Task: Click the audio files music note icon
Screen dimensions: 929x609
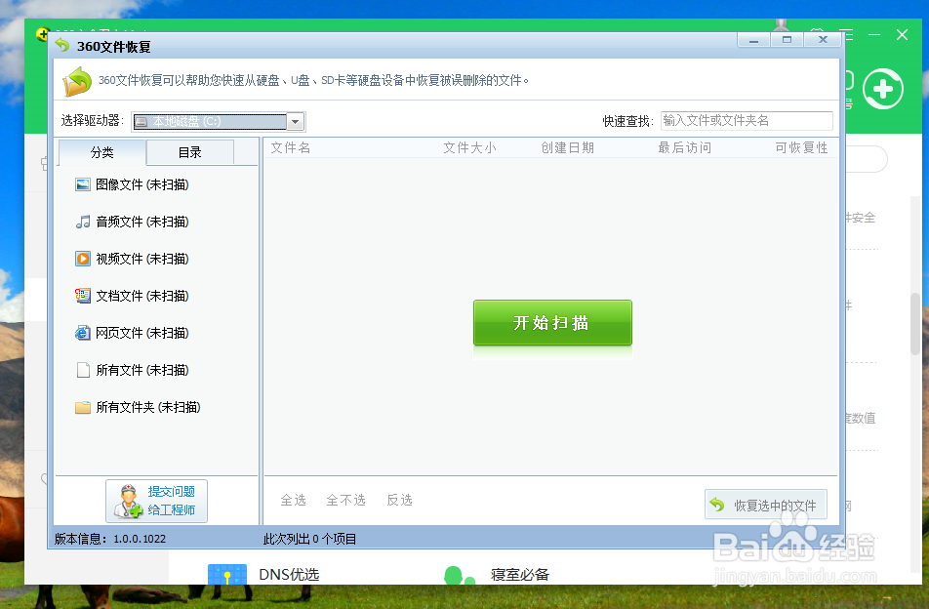Action: point(82,222)
